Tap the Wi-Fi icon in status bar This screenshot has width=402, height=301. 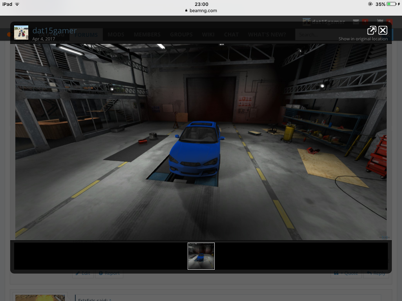point(17,4)
